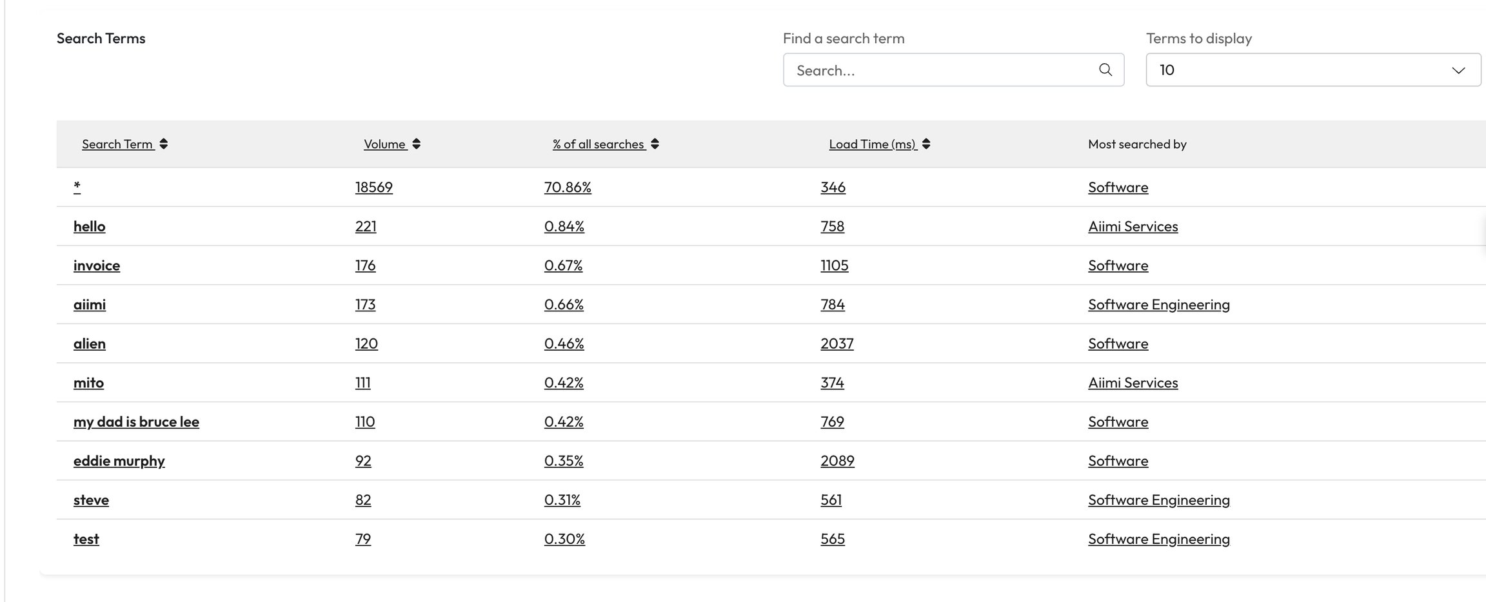
Task: Click sort arrows beside % of all searches
Action: [655, 144]
